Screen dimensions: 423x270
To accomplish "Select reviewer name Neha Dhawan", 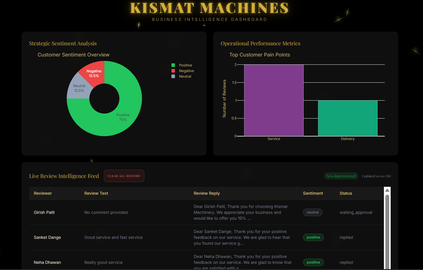I will click(x=47, y=262).
